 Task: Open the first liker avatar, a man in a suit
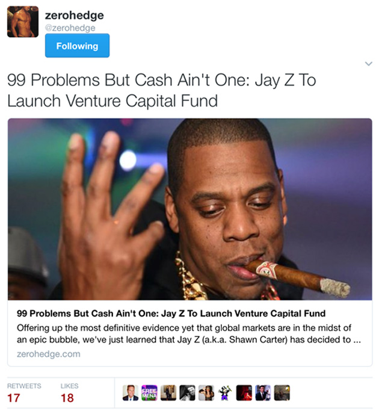(x=131, y=393)
